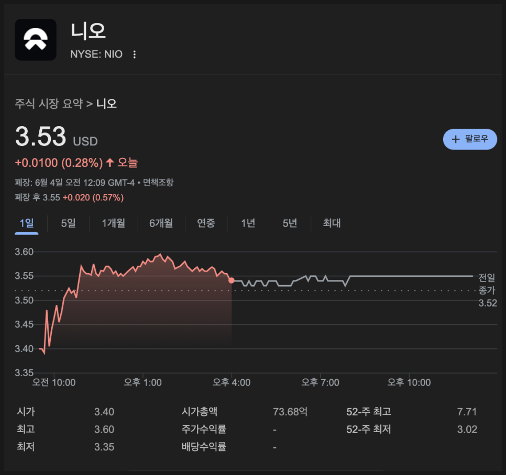Switch to the 5년 chart tab
Screen dimensions: 506x475
click(x=290, y=223)
